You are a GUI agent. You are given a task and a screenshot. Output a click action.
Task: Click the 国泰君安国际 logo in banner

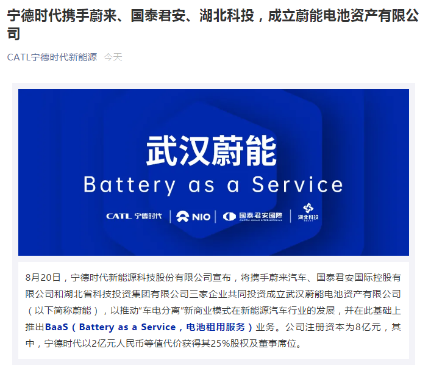252,216
